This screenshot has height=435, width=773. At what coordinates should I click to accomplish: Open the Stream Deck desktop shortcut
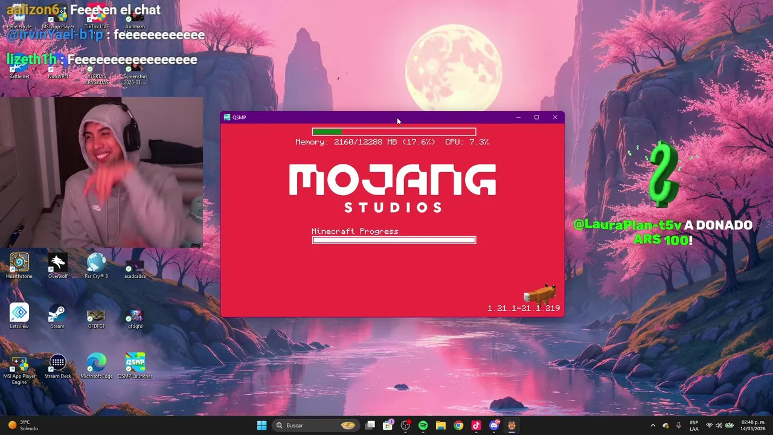[x=57, y=366]
